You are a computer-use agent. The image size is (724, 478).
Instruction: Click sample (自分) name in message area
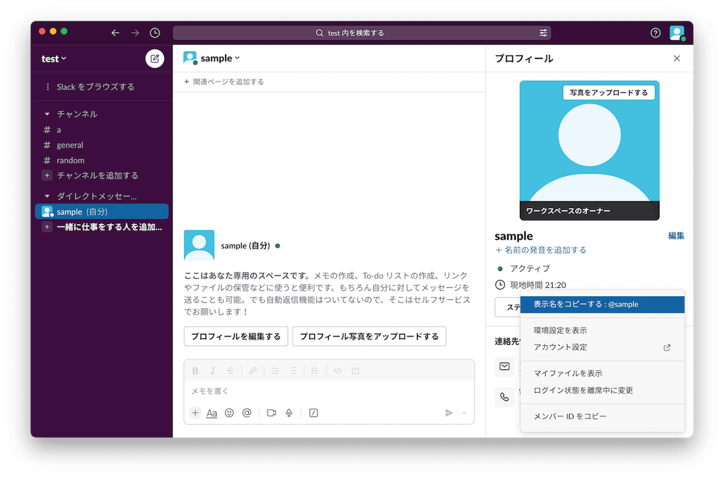[x=245, y=246]
